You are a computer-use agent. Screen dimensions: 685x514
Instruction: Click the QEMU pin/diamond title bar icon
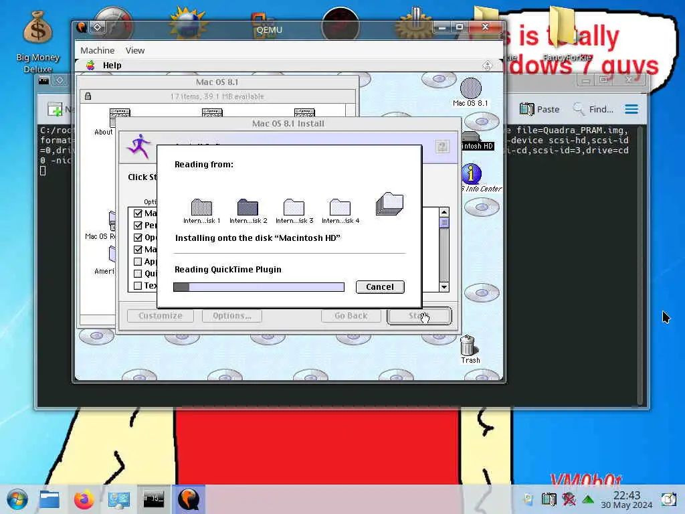click(97, 27)
